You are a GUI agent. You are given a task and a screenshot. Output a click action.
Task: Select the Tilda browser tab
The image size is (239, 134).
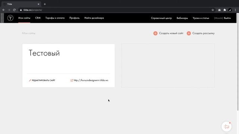[21, 4]
